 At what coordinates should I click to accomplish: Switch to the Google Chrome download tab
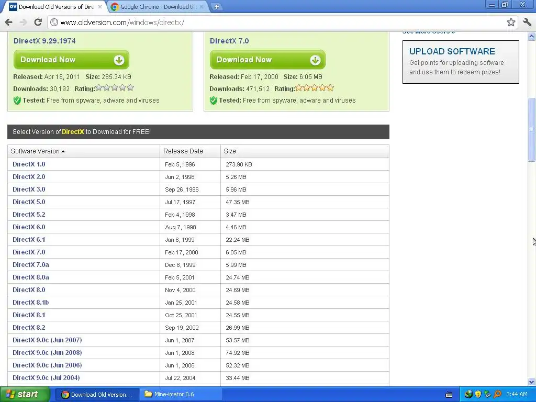point(158,7)
